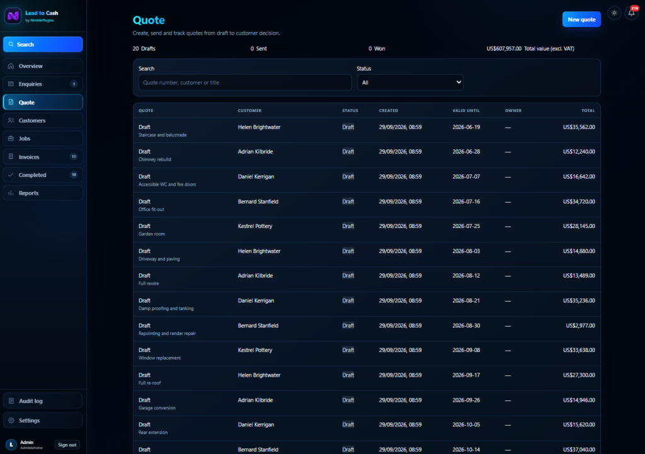645x454 pixels.
Task: Go to the Enquiries section
Action: click(43, 84)
